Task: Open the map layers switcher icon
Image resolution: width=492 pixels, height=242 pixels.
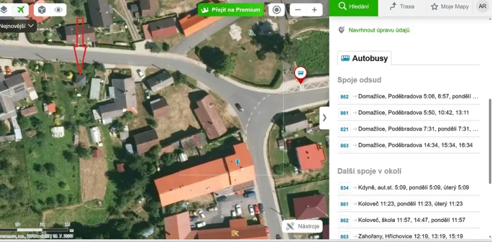Action: tap(4, 10)
